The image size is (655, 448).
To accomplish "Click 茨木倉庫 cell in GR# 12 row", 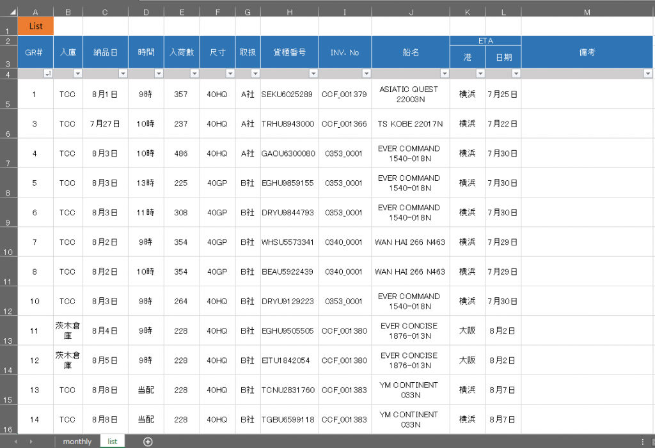I will click(68, 360).
